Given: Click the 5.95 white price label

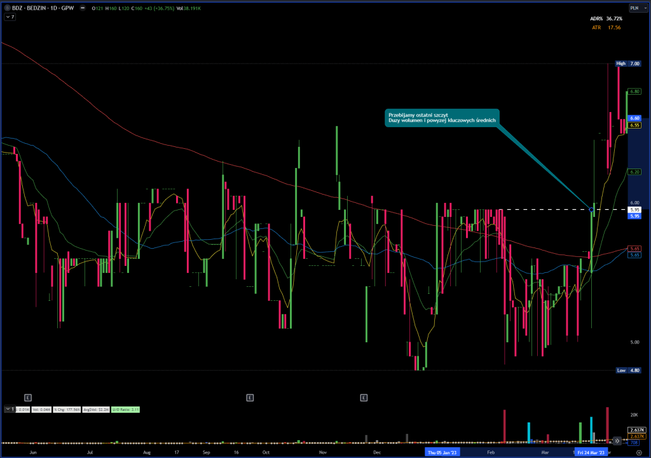Looking at the screenshot, I should click(x=634, y=209).
